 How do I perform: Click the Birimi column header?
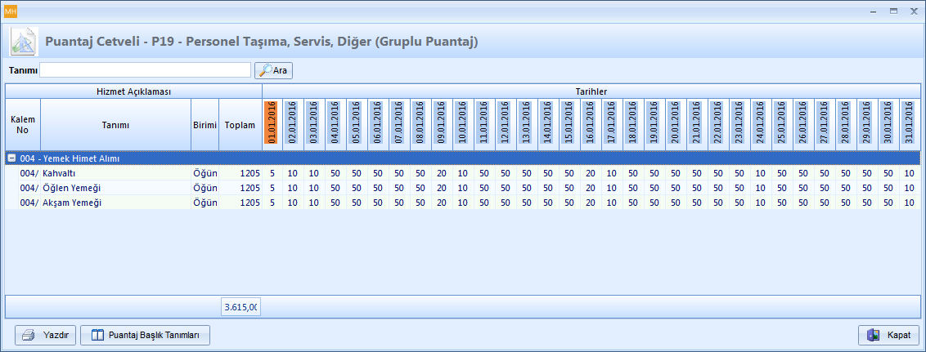coord(205,125)
